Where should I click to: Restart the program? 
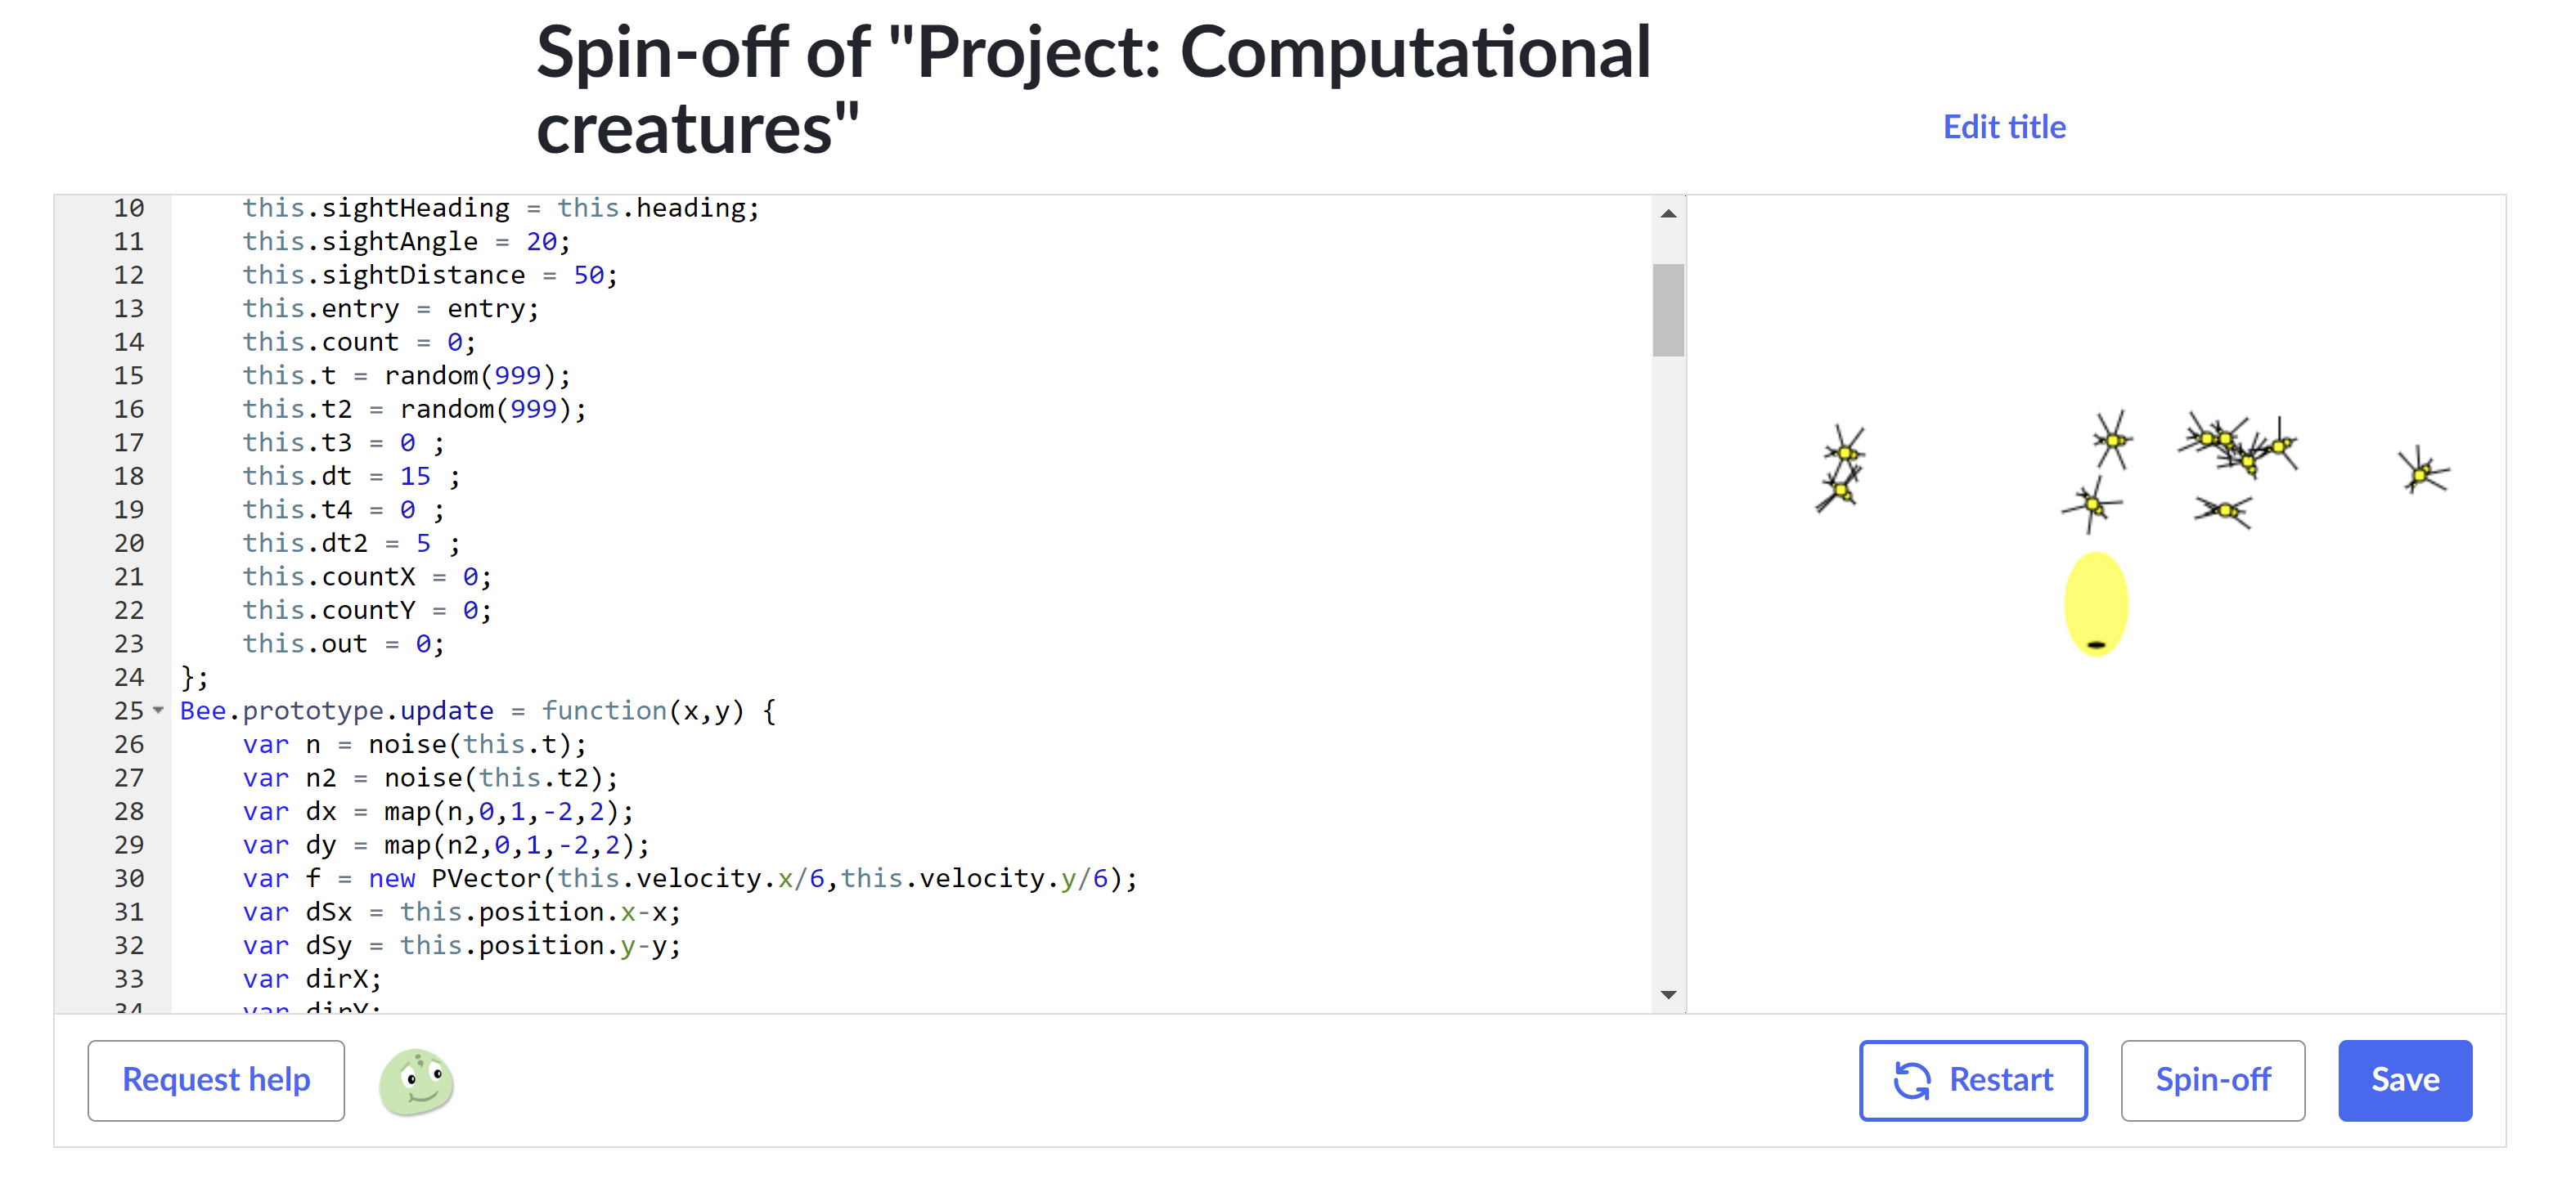point(1972,1080)
